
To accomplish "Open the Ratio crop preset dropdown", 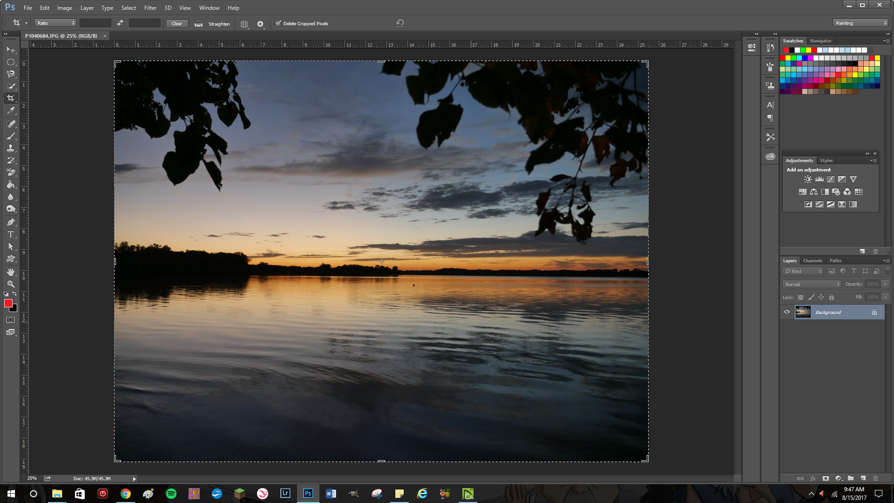I will tap(55, 23).
